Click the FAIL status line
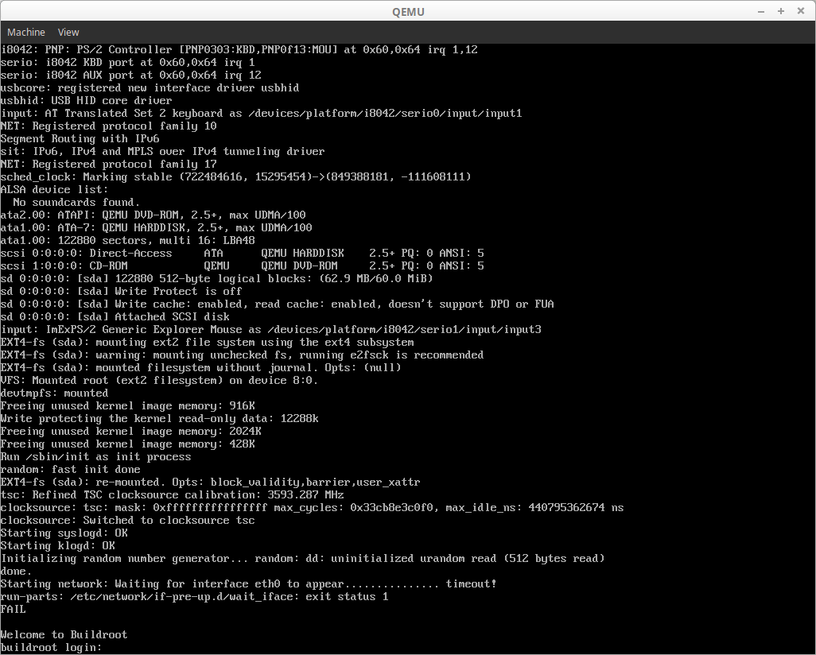 (13, 609)
